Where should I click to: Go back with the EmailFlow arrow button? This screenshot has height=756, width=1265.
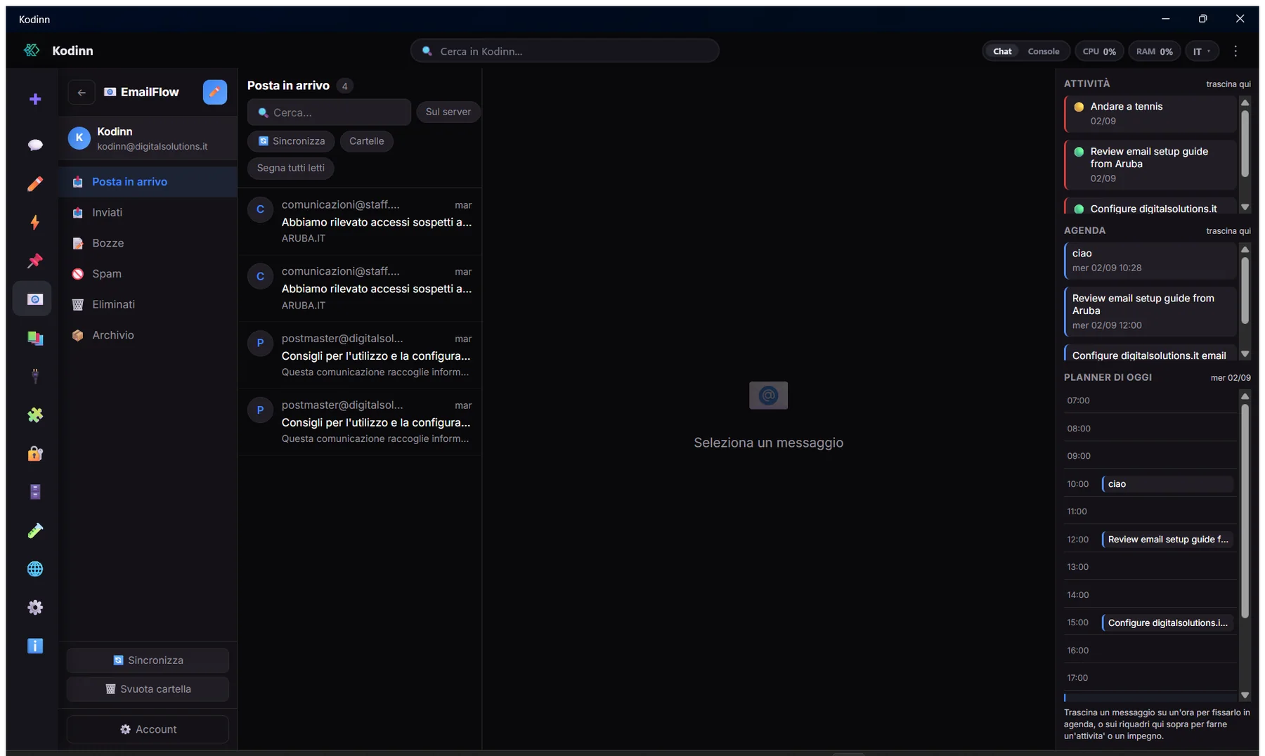[x=82, y=92]
